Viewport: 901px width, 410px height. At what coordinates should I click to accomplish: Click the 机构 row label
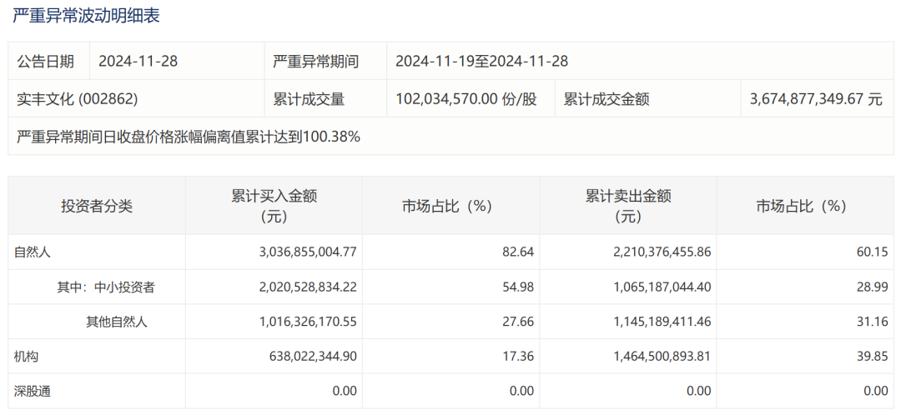tap(26, 356)
